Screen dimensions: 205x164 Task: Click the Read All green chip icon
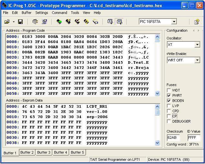[x=59, y=22]
